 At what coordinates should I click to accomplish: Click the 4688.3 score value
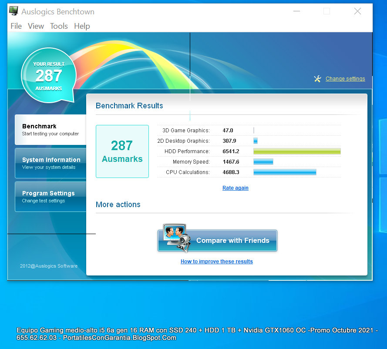(x=231, y=172)
